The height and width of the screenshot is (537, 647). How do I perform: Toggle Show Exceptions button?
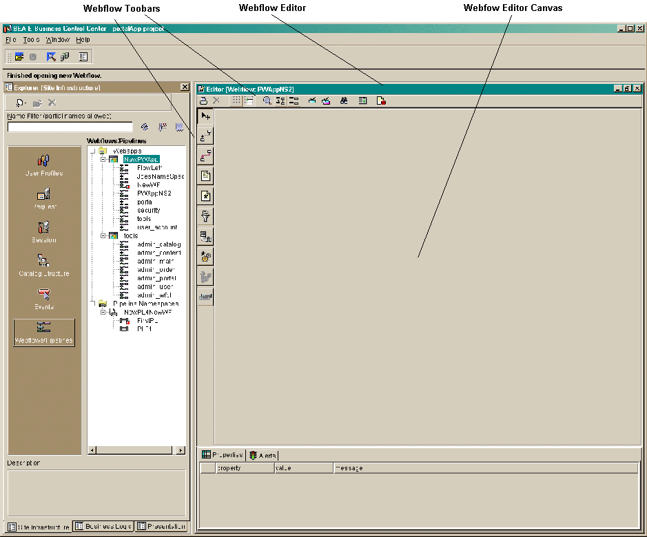(x=294, y=101)
